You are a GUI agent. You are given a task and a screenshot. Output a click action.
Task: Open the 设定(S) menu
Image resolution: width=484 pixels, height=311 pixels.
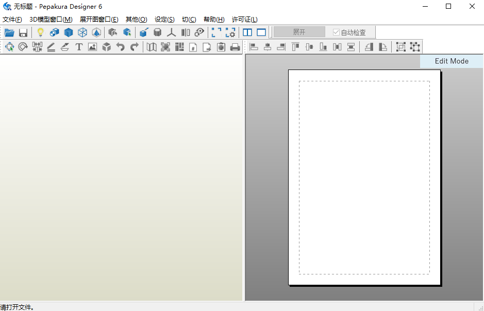pos(164,20)
